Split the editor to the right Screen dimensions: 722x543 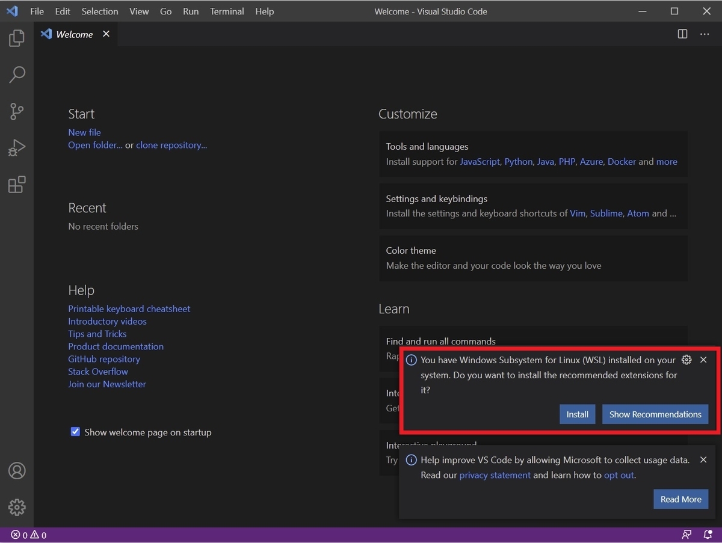click(682, 34)
